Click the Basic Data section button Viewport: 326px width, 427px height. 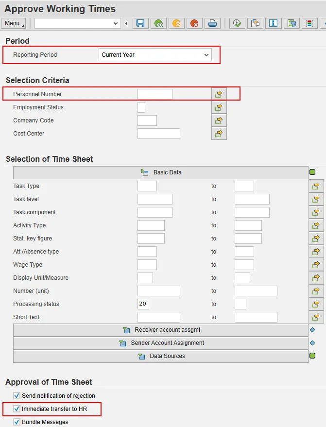(161, 172)
